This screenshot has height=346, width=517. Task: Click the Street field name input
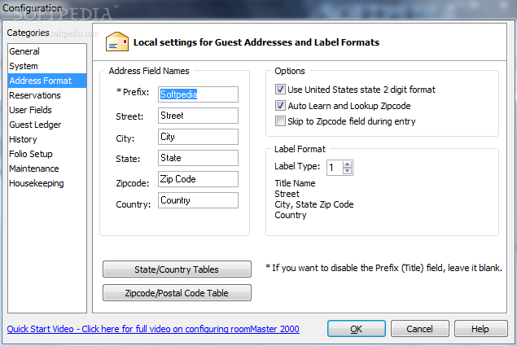[198, 116]
